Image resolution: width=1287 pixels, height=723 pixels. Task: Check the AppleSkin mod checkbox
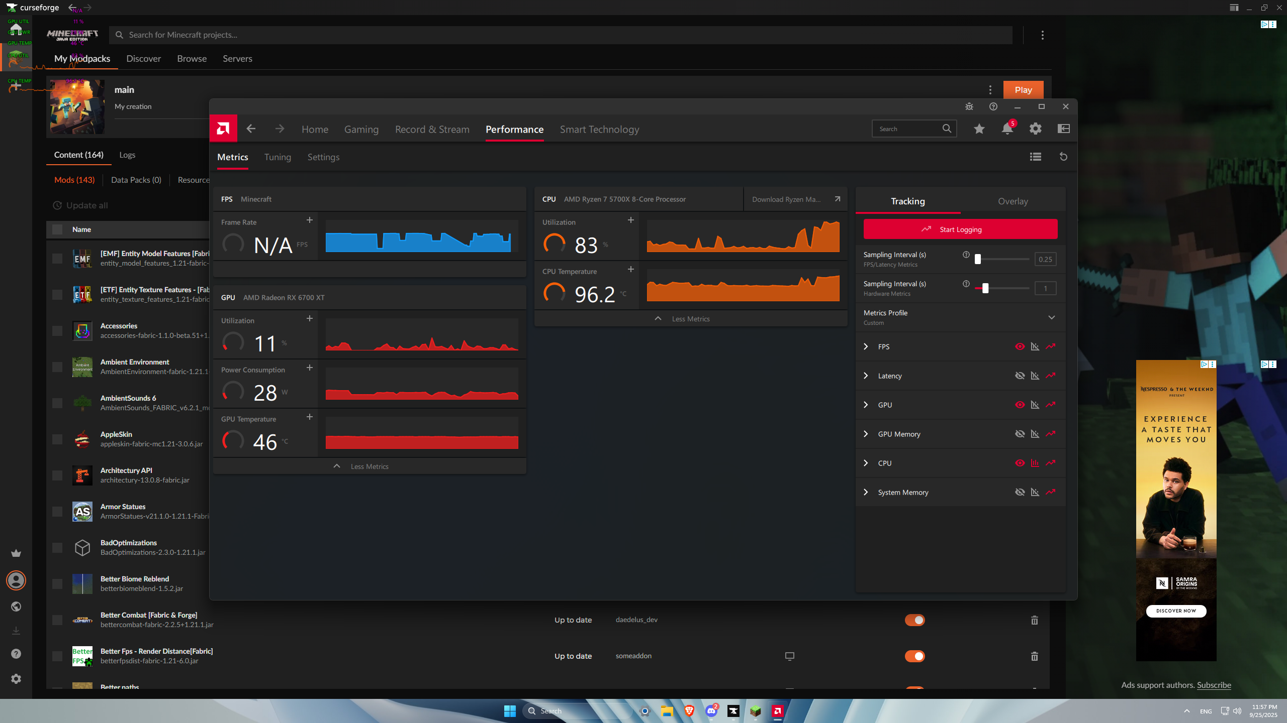[x=57, y=439]
